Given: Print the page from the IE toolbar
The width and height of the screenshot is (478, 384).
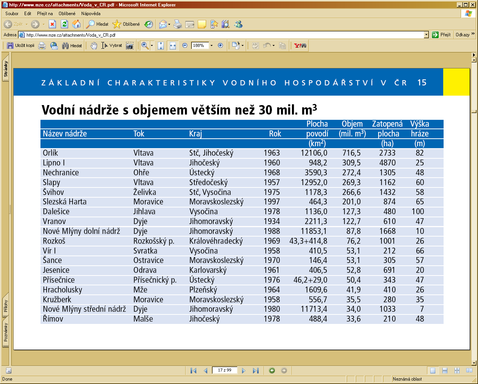Looking at the screenshot, I should coord(178,24).
